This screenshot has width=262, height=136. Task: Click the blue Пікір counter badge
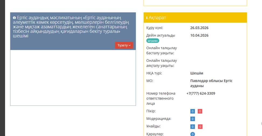pyautogui.click(x=193, y=111)
